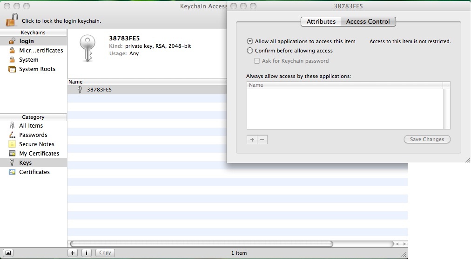Select the login keychain

click(x=27, y=41)
